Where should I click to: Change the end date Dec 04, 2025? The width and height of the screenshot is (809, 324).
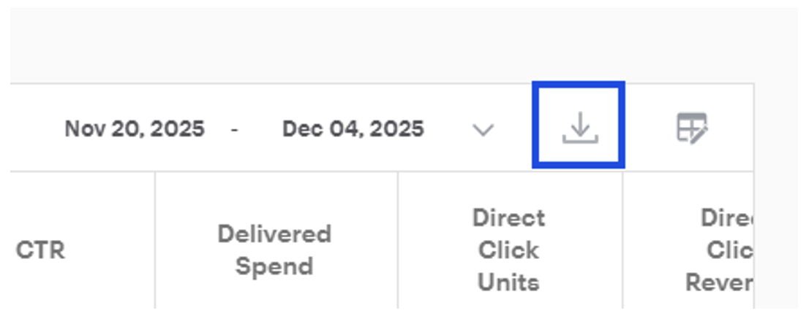click(353, 129)
